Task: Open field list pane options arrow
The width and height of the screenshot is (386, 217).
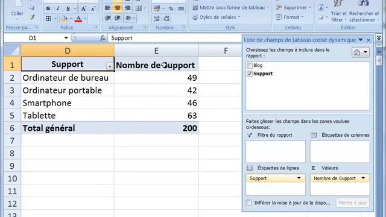Action: coord(361,40)
